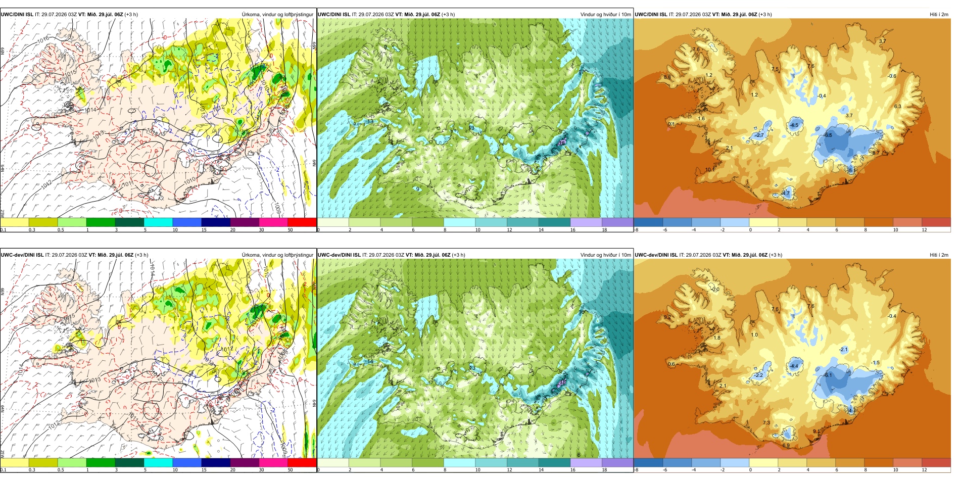Click the -4.7 reading on UWC temperature map

[x=785, y=194]
